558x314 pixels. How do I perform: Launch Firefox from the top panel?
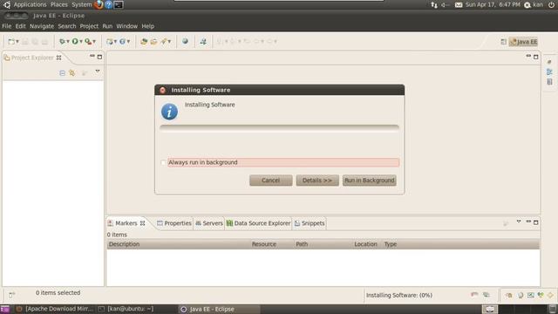coord(99,4)
